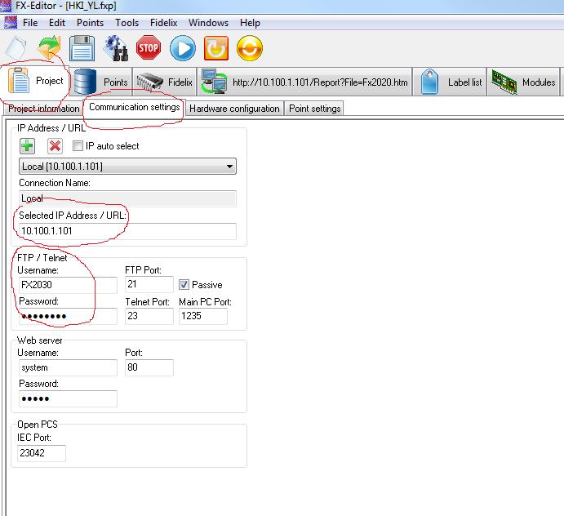Enable the IP auto select checkbox

coord(78,145)
